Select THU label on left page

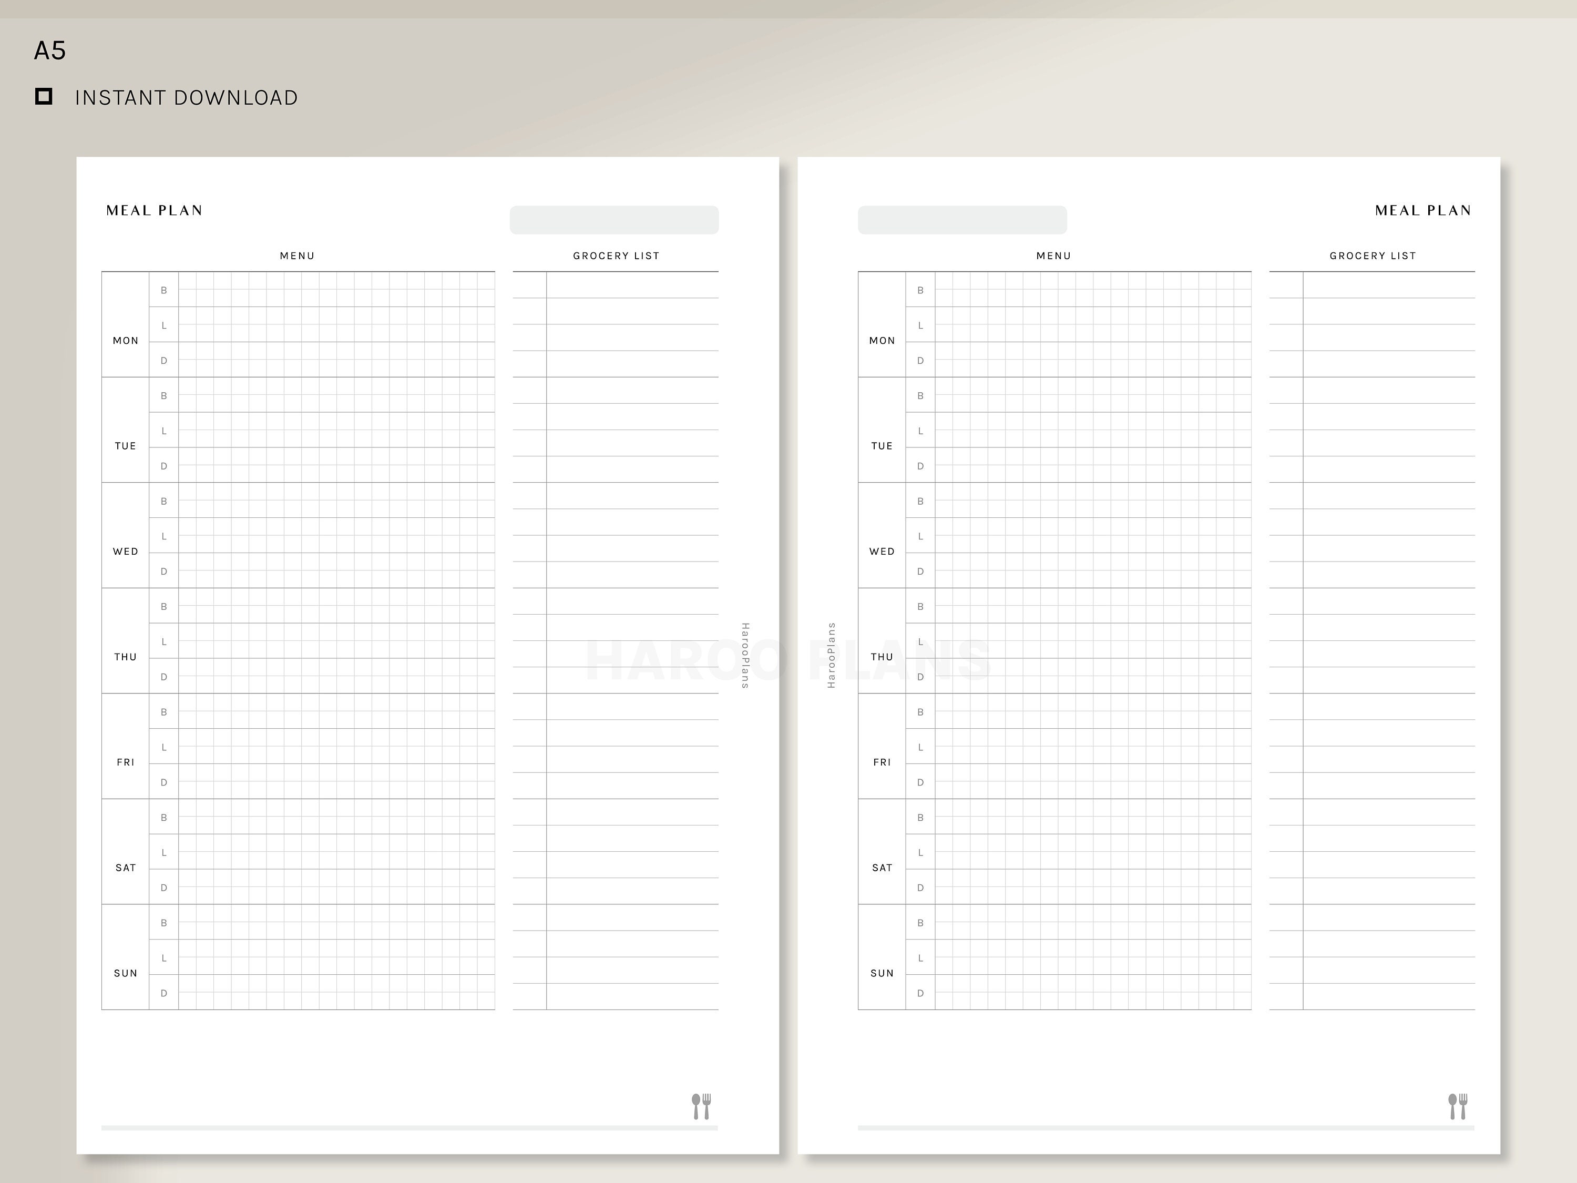(126, 657)
